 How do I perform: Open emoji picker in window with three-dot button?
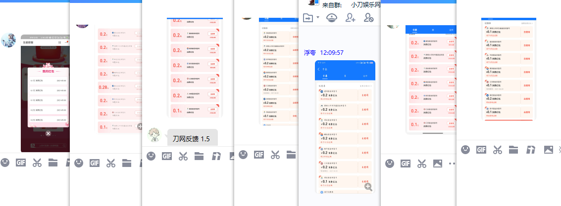[x=390, y=164]
